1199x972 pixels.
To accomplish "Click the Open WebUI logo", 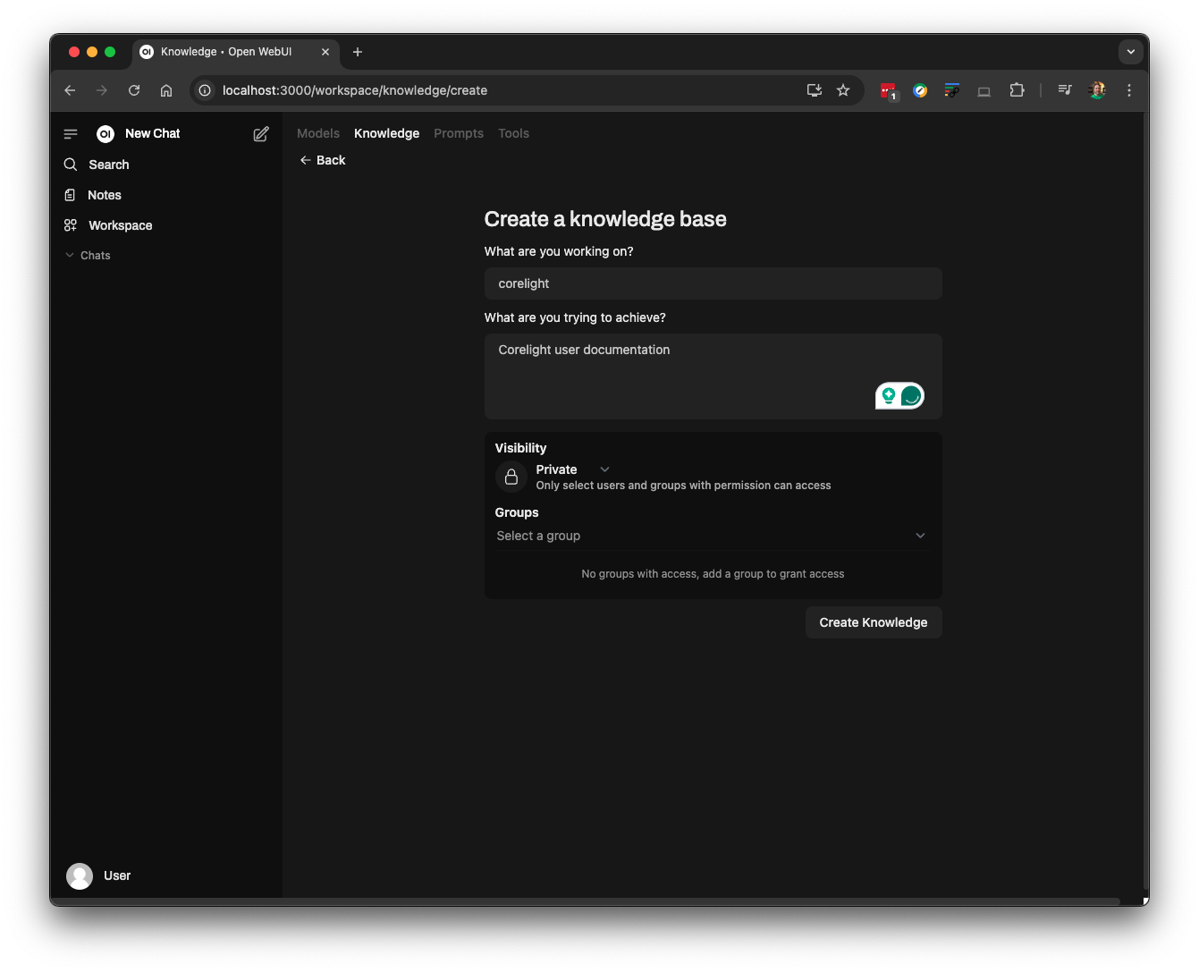I will point(106,134).
